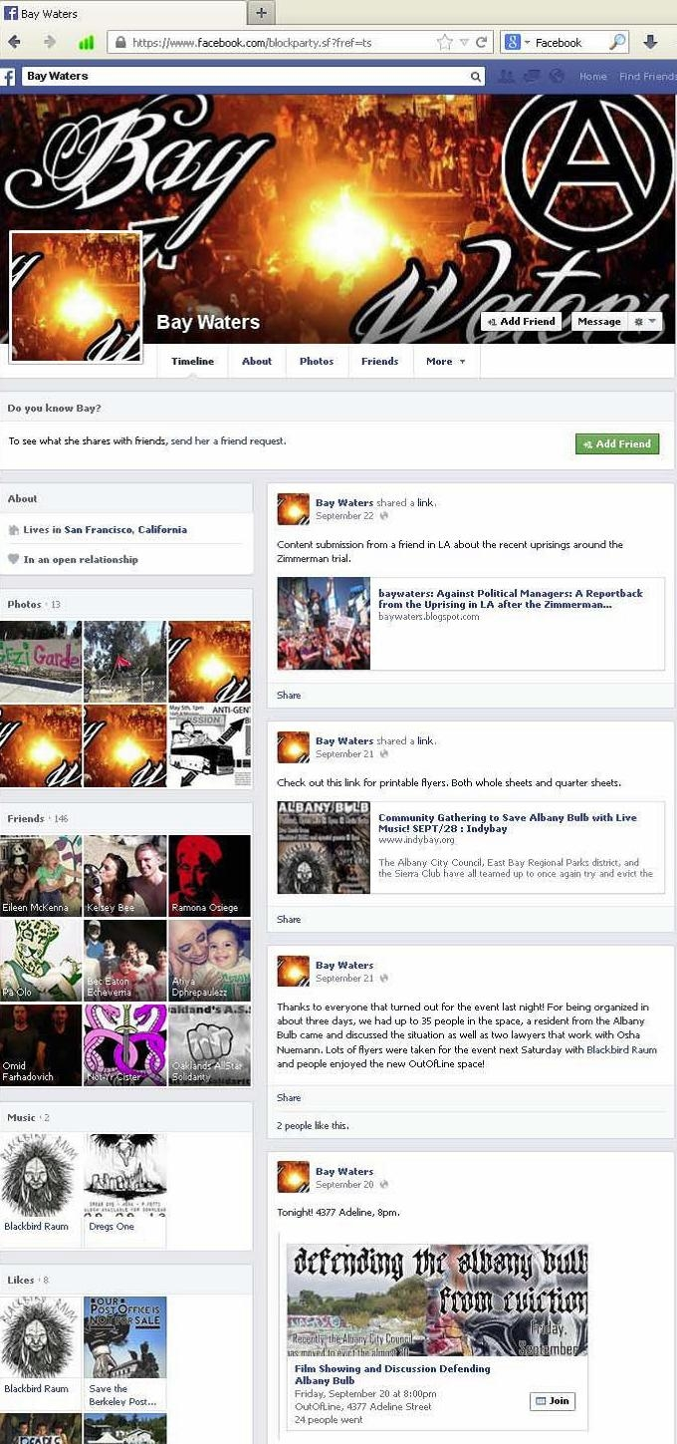Click Share under the Albany Bulb flyers post
The height and width of the screenshot is (1444, 677).
[x=289, y=919]
